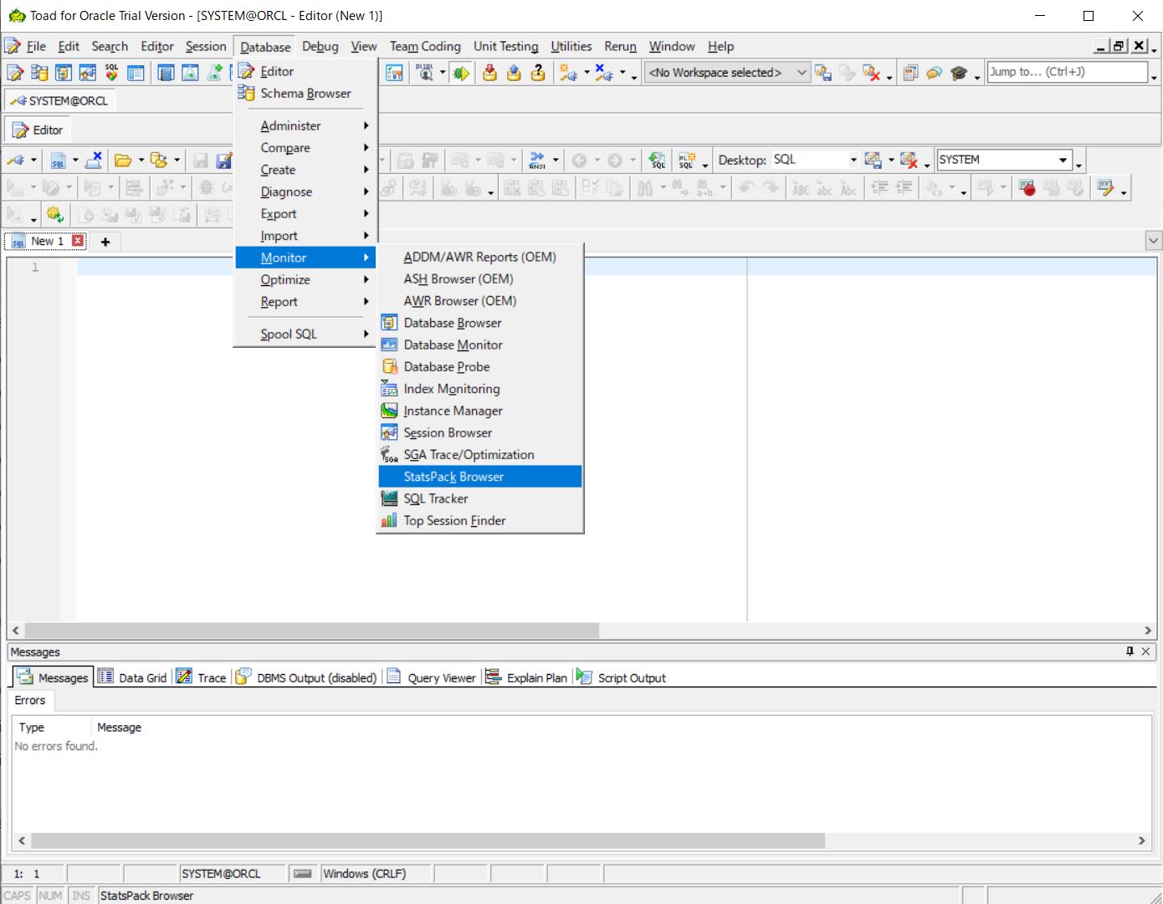The height and width of the screenshot is (904, 1163).
Task: Open the Session Browser from Monitor menu
Action: tap(447, 432)
